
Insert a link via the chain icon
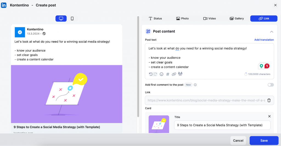[174, 74]
